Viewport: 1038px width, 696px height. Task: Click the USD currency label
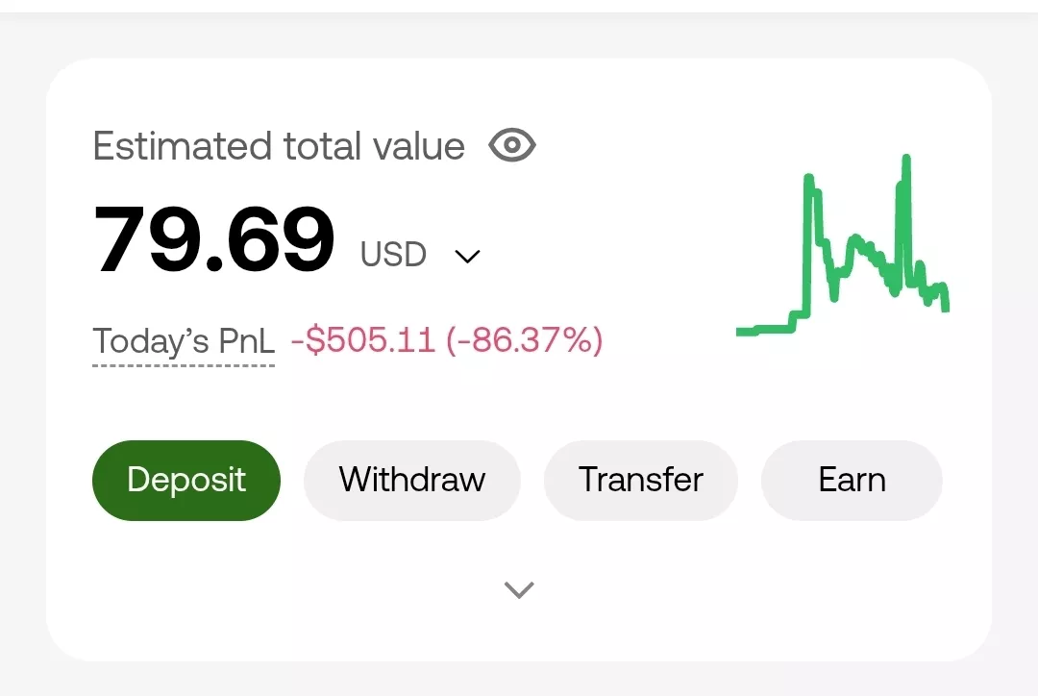click(393, 255)
